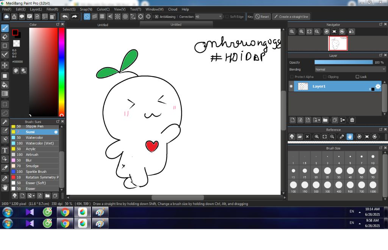Click the Undo arrow in the top toolbar
The image size is (388, 250).
(65, 17)
